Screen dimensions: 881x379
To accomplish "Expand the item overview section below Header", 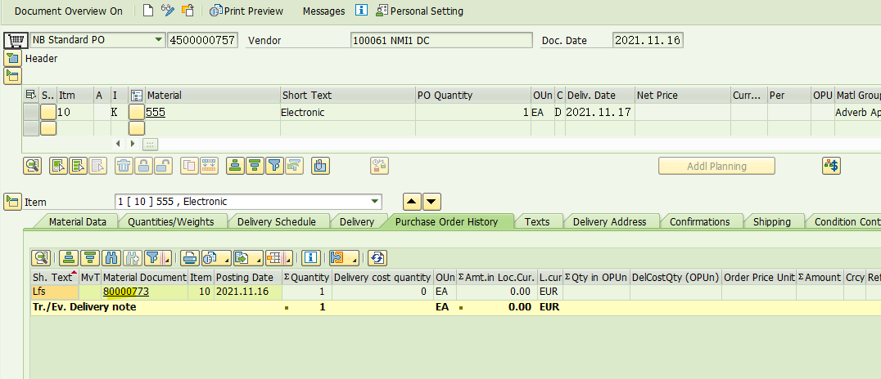I will pyautogui.click(x=12, y=76).
